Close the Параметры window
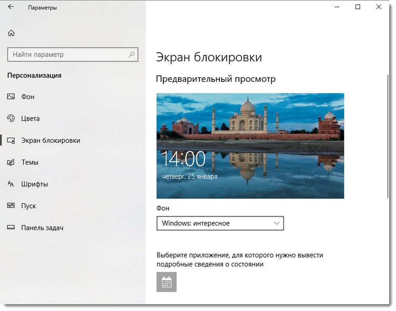This screenshot has height=311, width=396. coord(379,7)
